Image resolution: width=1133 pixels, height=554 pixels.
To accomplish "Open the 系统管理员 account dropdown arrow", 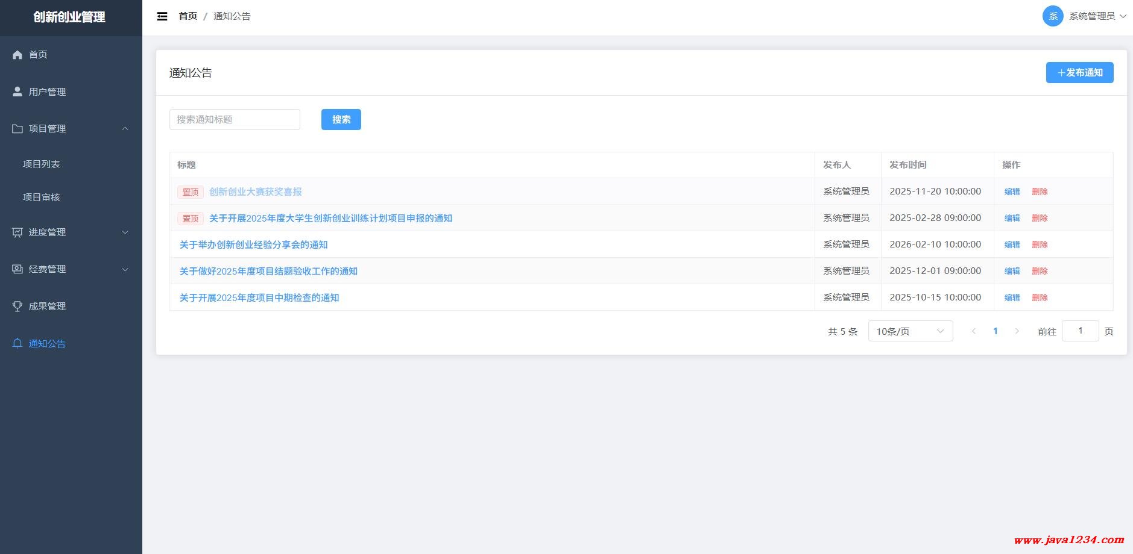I will (x=1123, y=16).
